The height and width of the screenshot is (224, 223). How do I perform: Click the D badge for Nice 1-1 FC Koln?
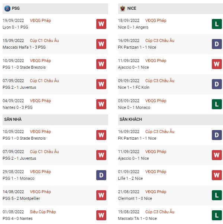click(x=217, y=84)
